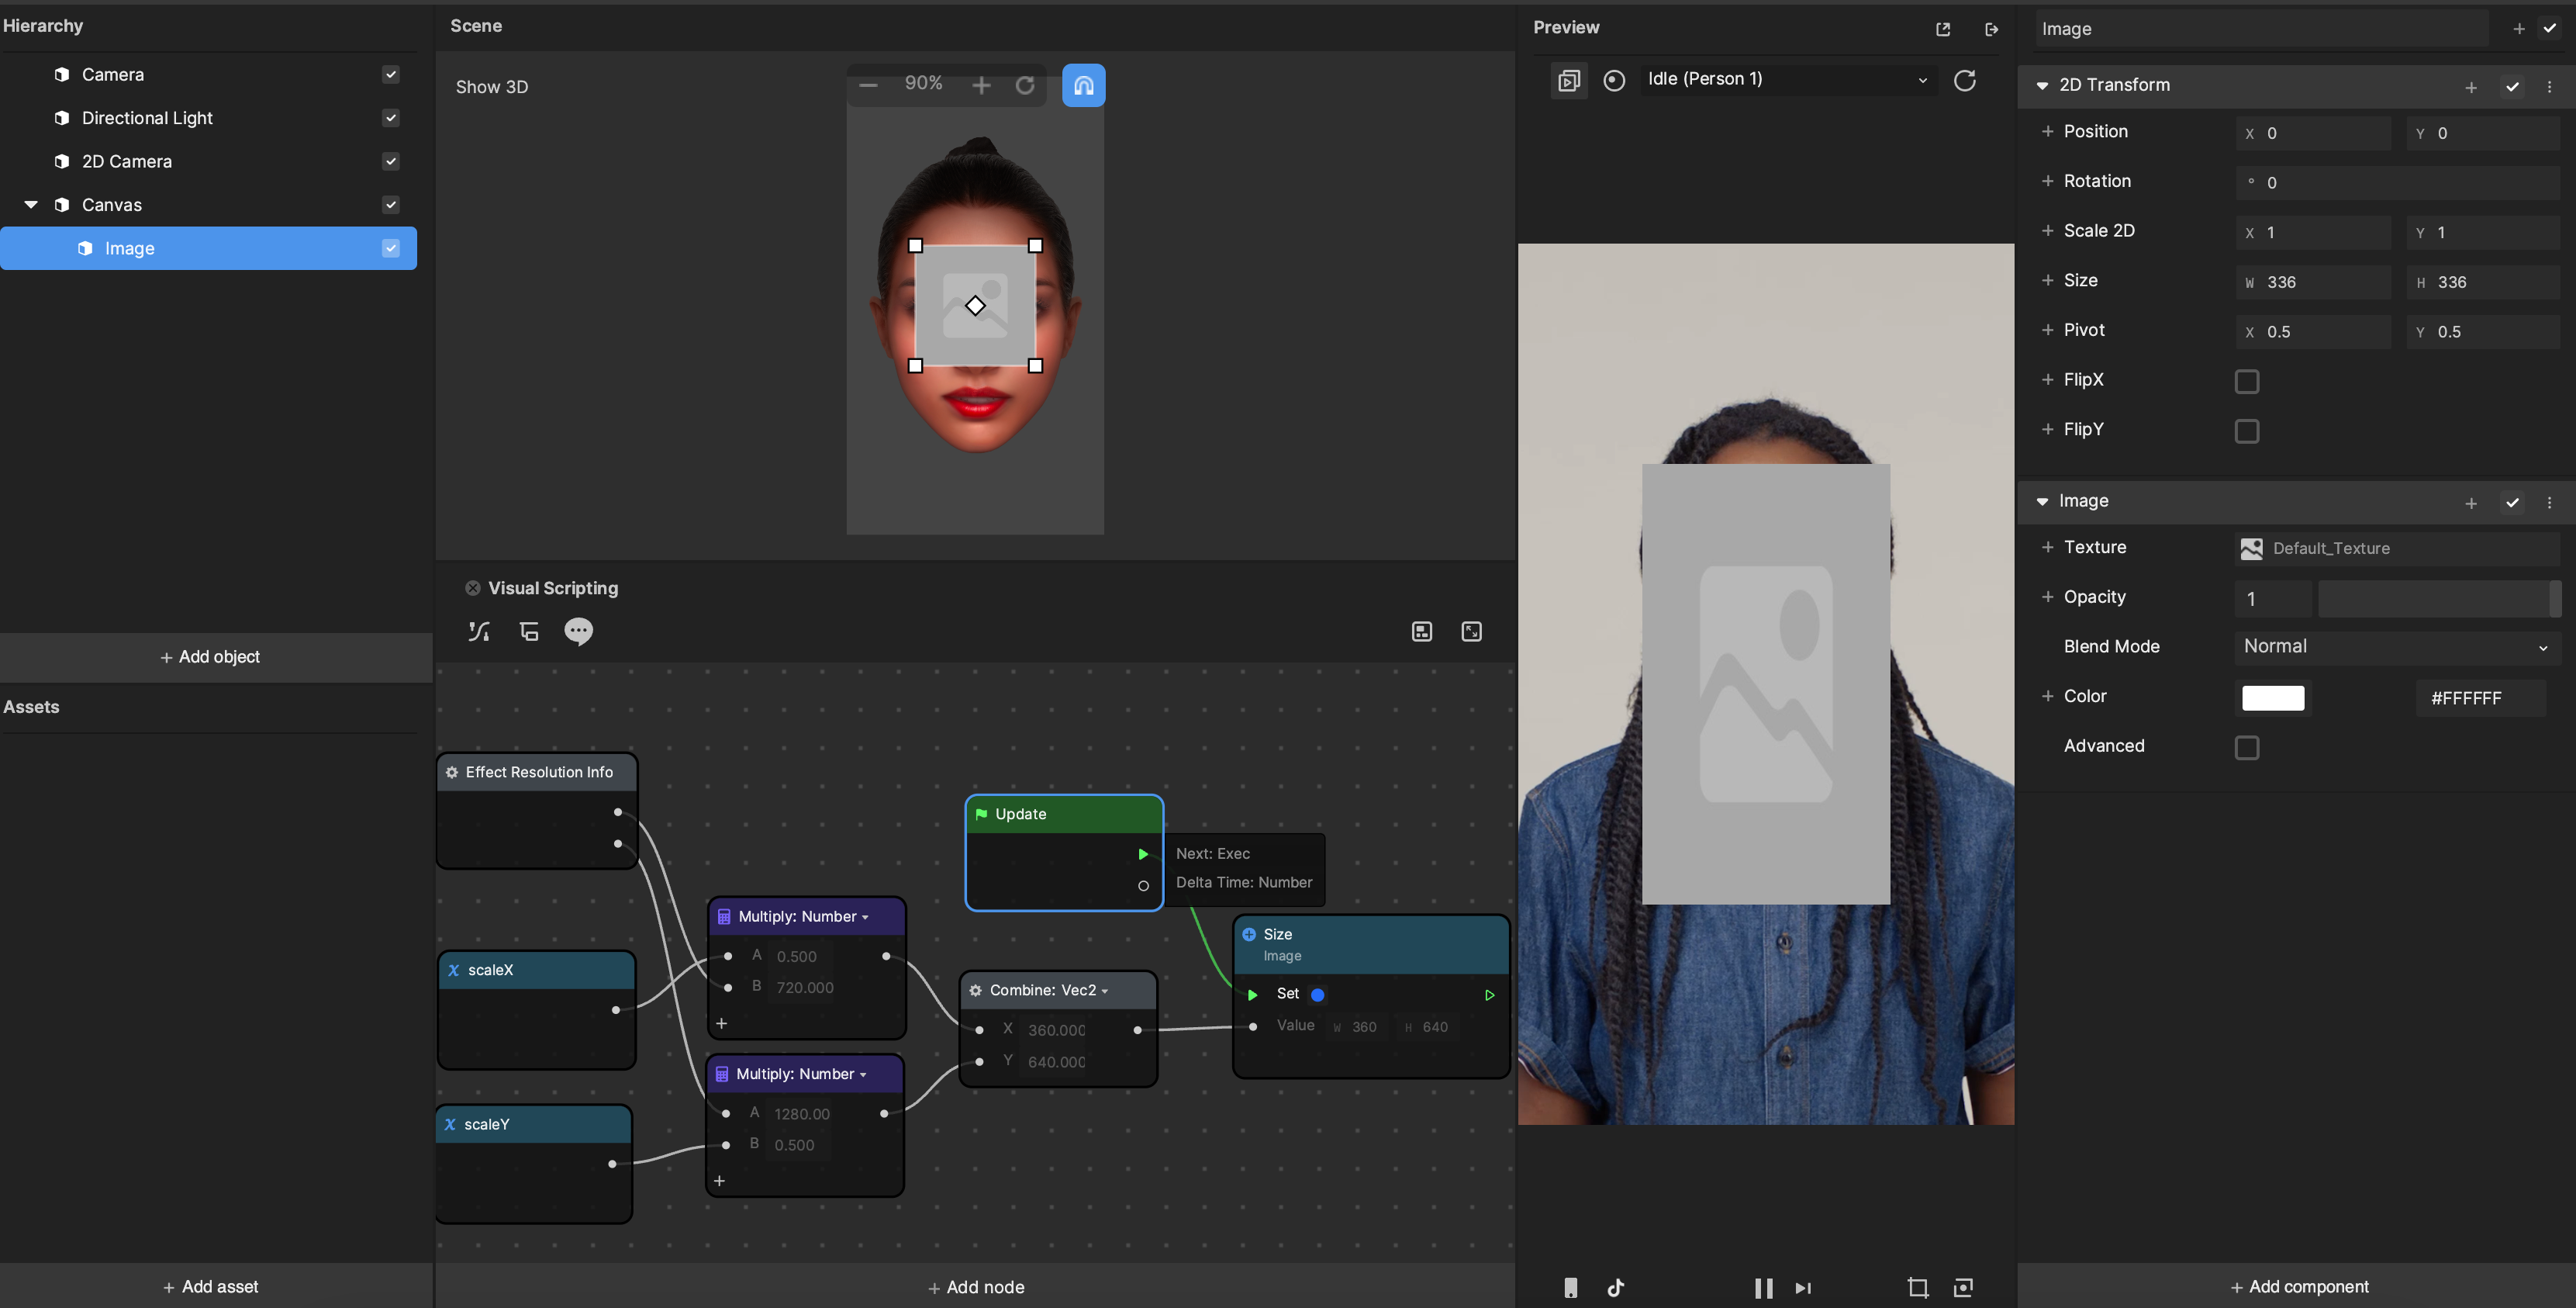
Task: Pause the preview playback
Action: (x=1764, y=1289)
